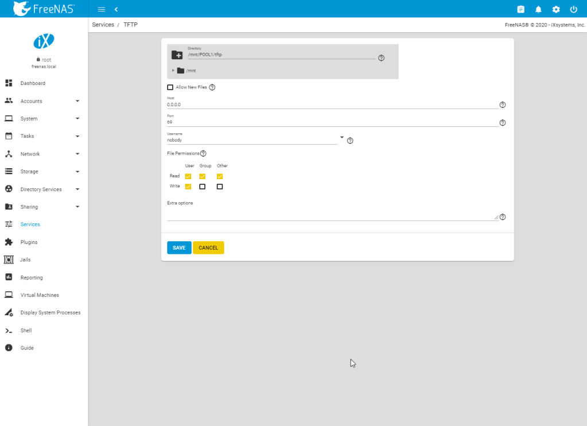Uncheck the User Write permission checkbox
The width and height of the screenshot is (587, 426).
click(x=188, y=187)
